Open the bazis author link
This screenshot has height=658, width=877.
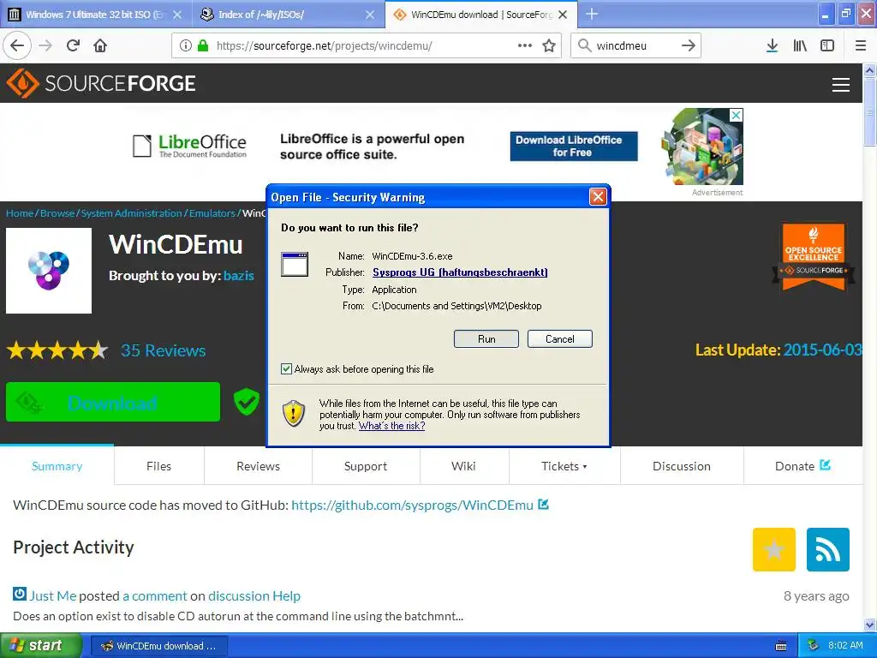(x=238, y=275)
